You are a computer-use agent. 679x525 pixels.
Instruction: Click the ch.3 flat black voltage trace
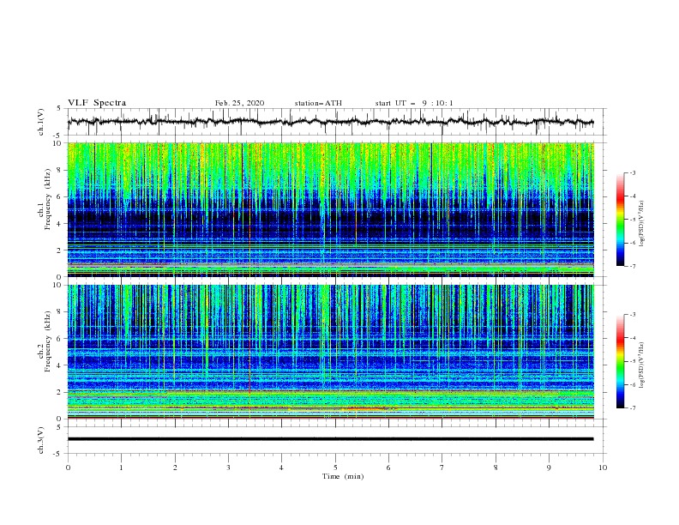(x=330, y=439)
